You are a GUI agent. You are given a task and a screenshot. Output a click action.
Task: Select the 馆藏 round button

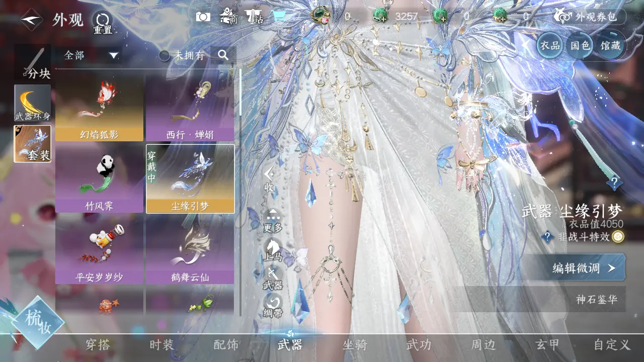coord(611,45)
